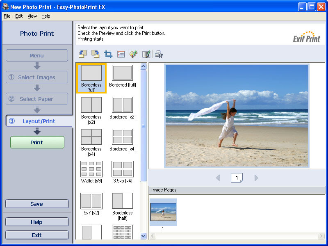
Task: Select the Borderless (x4) layout
Action: tap(91, 142)
